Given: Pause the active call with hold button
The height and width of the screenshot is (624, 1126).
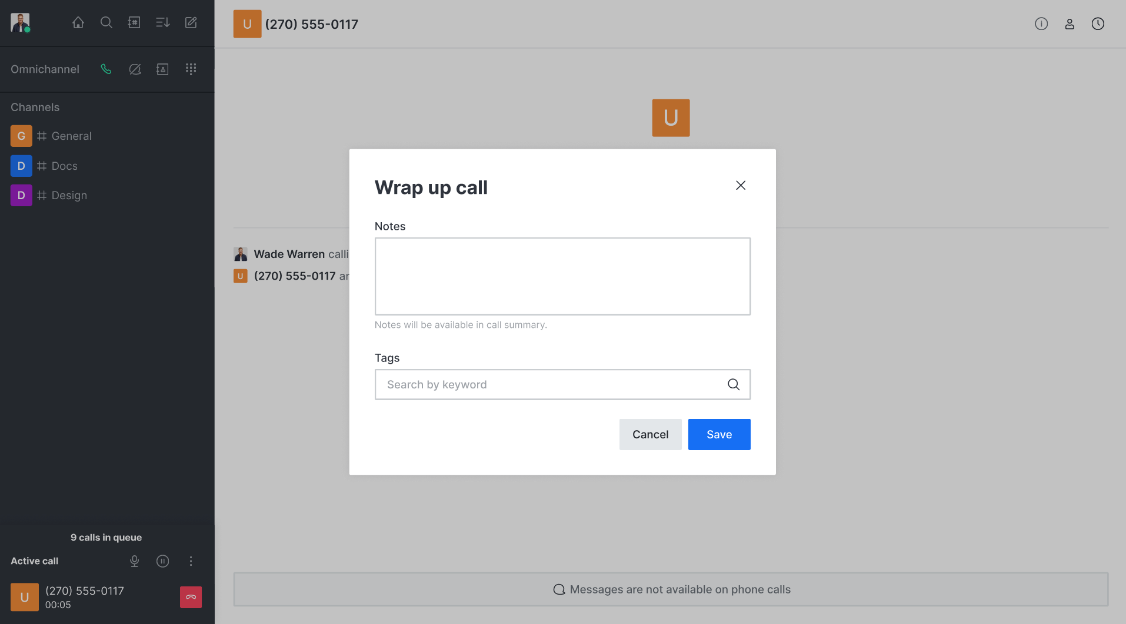Looking at the screenshot, I should coord(163,561).
